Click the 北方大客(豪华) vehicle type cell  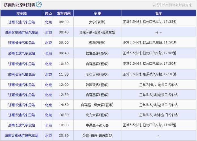click(97, 115)
